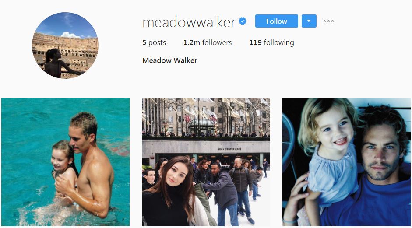
Task: Click the blue verified badge icon
Action: pyautogui.click(x=243, y=21)
